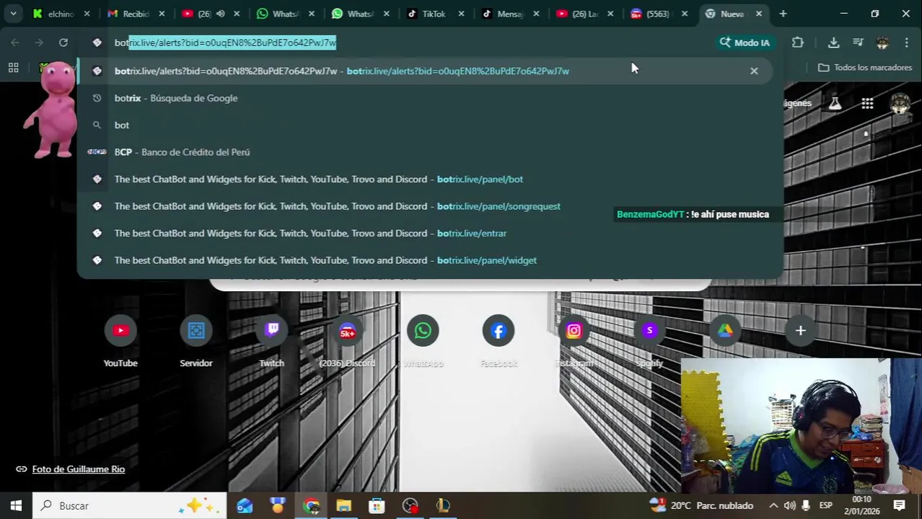Viewport: 922px width, 519px height.
Task: Open Chrome from the taskbar
Action: [311, 506]
